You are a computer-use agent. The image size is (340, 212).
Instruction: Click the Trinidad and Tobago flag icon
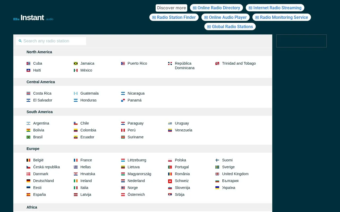click(217, 64)
